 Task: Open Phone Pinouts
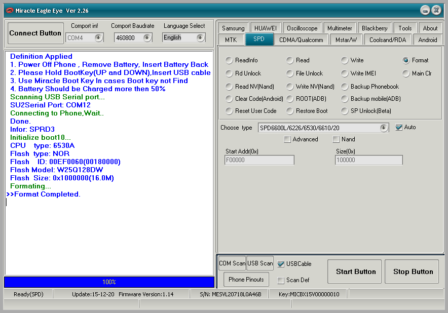click(x=246, y=280)
